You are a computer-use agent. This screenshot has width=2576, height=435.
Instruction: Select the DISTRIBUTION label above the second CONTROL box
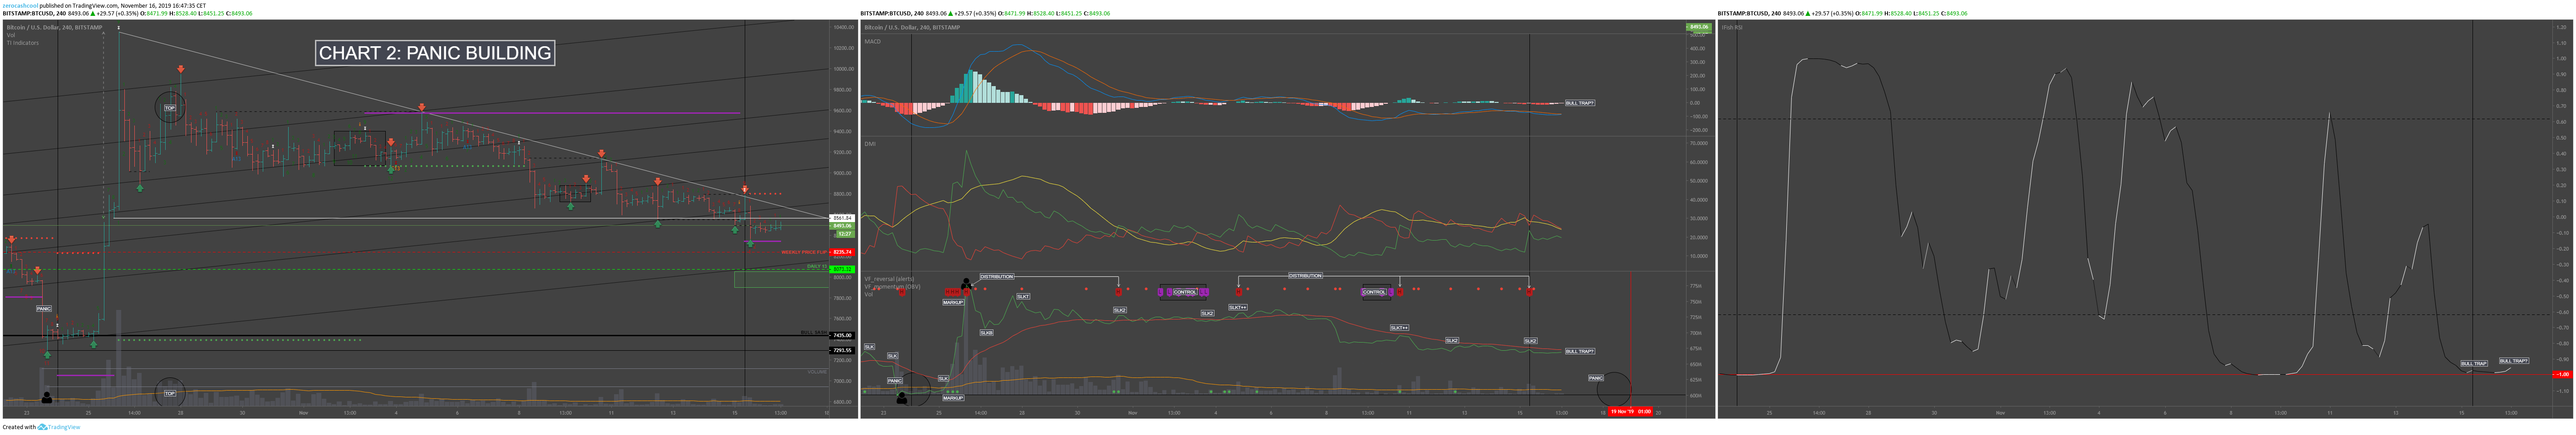pyautogui.click(x=1304, y=275)
